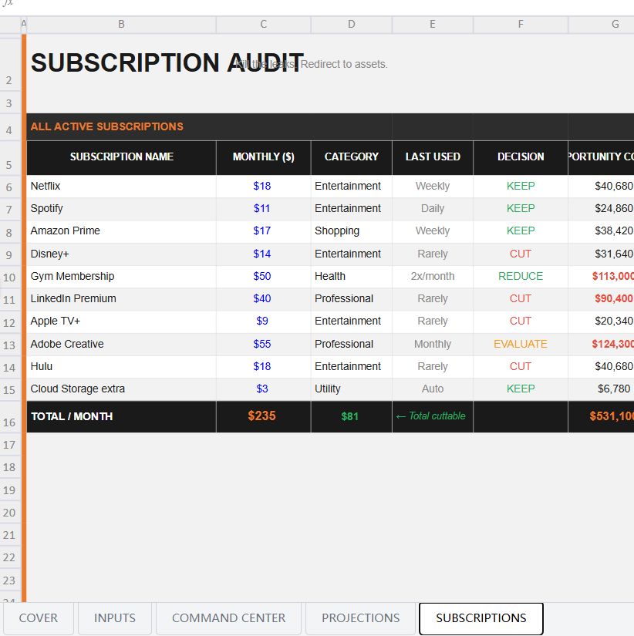This screenshot has width=634, height=636.
Task: Select column C header
Action: [x=264, y=25]
